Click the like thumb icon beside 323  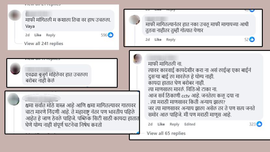coord(259,124)
